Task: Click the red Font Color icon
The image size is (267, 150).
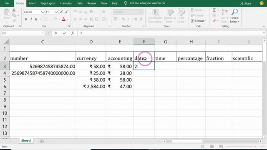Action: 63,19
